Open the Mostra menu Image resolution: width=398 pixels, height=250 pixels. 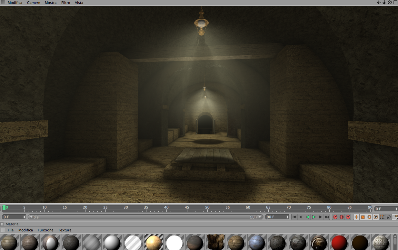[x=51, y=3]
